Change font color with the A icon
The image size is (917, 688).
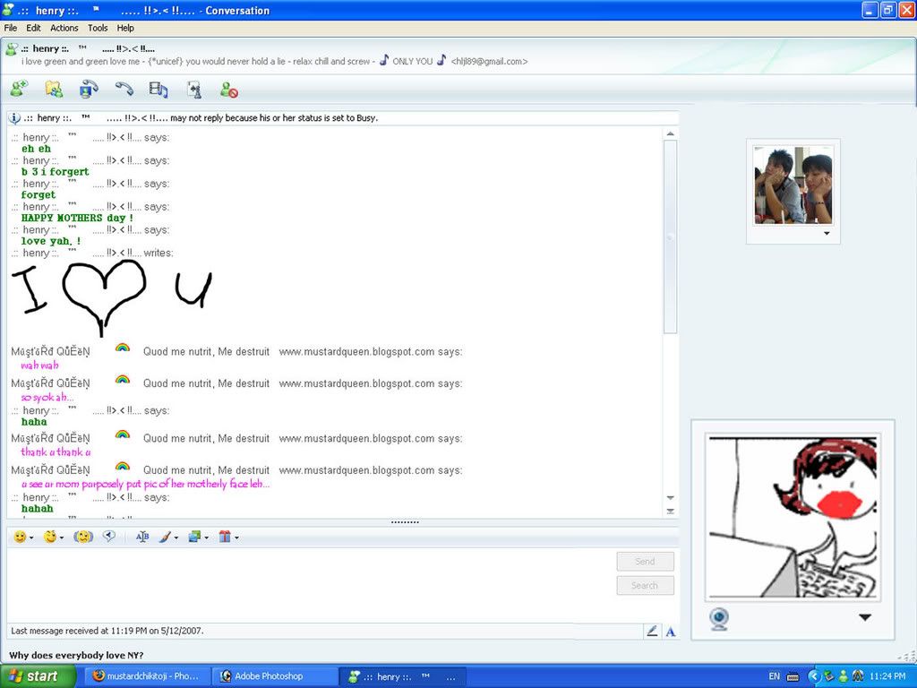(671, 631)
